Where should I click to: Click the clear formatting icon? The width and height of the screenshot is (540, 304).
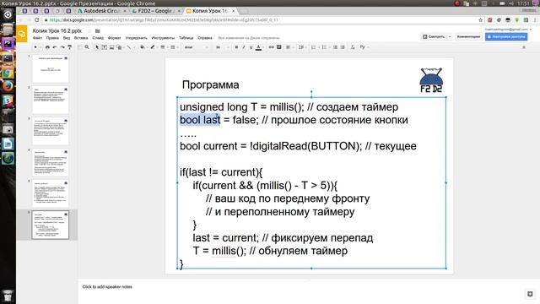point(353,47)
